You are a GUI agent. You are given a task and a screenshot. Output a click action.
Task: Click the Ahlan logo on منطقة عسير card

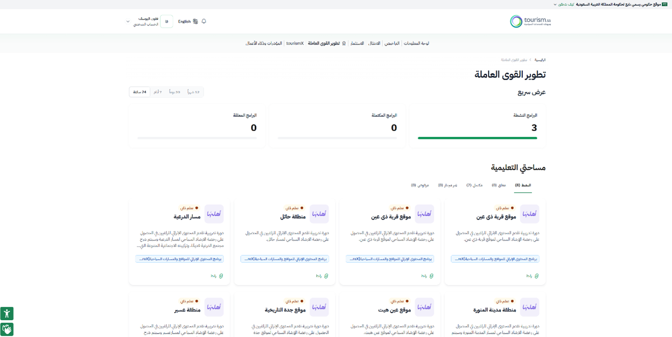(214, 307)
